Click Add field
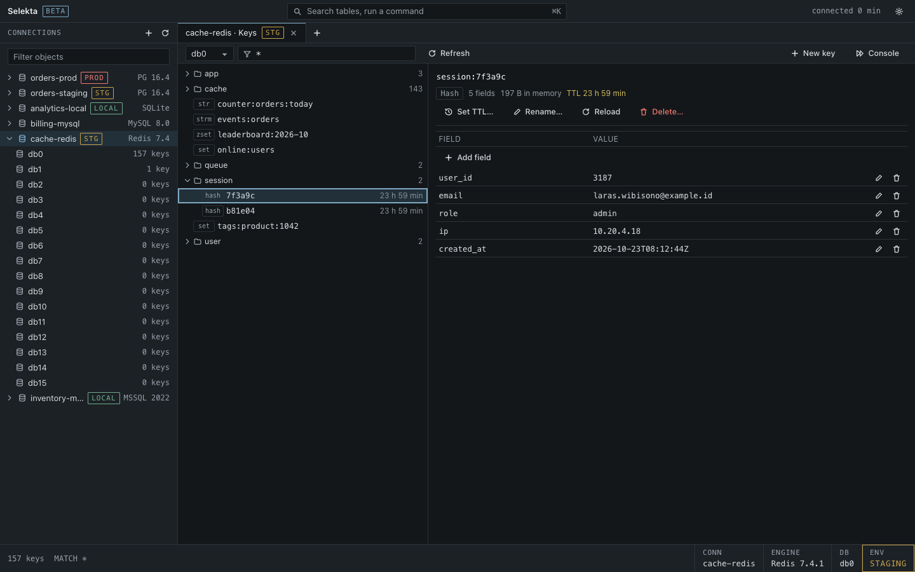 point(468,158)
